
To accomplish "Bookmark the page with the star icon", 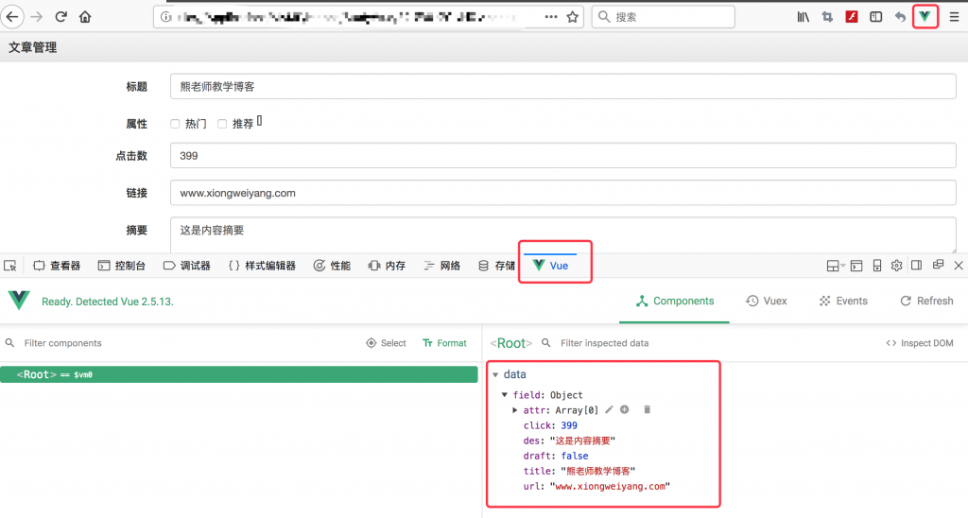I will (x=573, y=17).
